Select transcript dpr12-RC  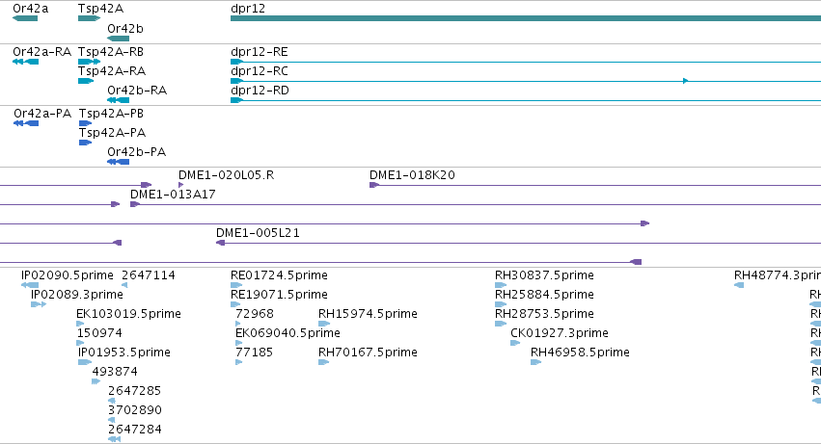tap(526, 81)
